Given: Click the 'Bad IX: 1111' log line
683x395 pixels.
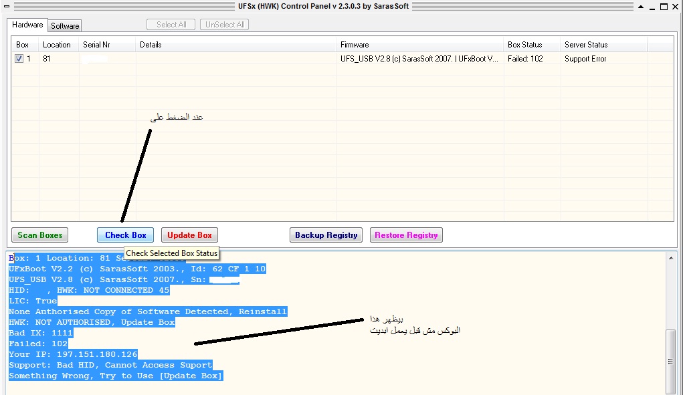Looking at the screenshot, I should 41,334.
